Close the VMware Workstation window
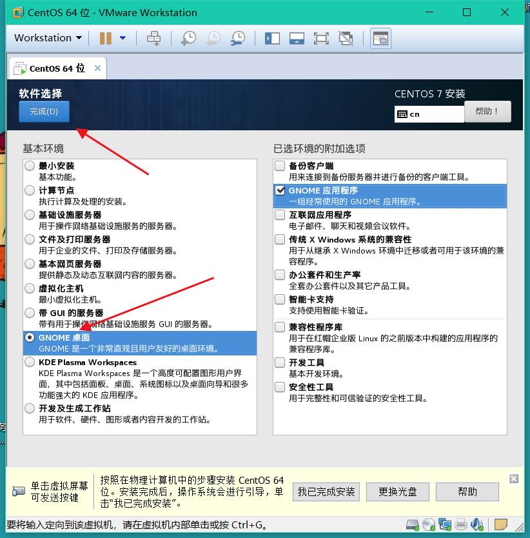 (x=505, y=12)
